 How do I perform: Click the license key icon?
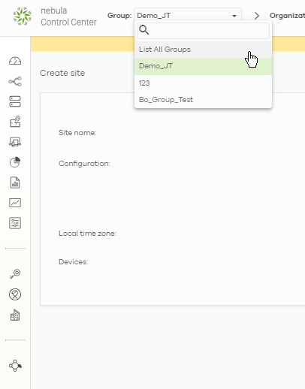(15, 274)
